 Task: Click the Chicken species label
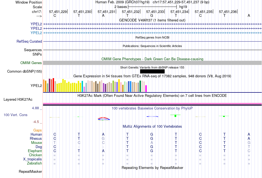(35, 155)
